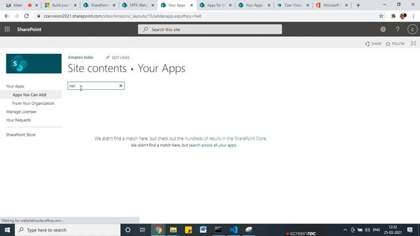The height and width of the screenshot is (236, 420).
Task: Click the SharePoint site logo image
Action: [33, 64]
